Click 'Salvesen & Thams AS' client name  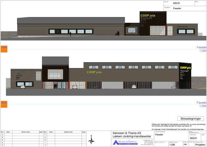127,133
